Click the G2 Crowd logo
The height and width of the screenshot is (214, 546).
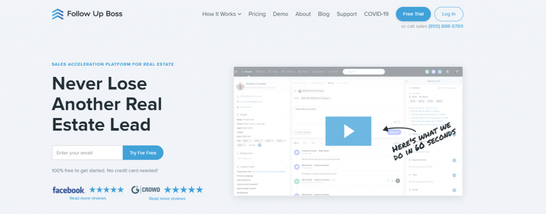(146, 189)
